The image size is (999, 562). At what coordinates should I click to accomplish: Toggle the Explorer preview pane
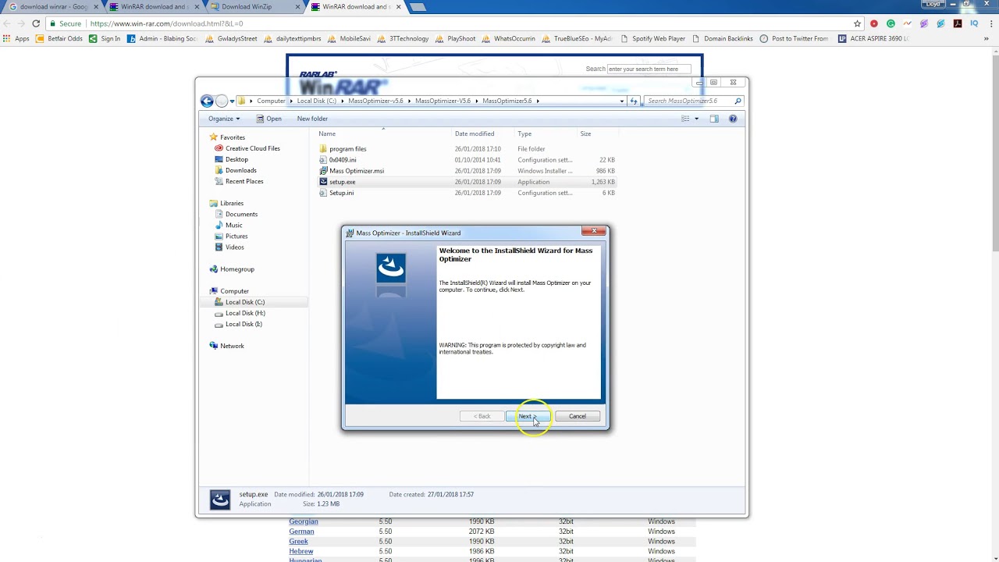(x=714, y=119)
